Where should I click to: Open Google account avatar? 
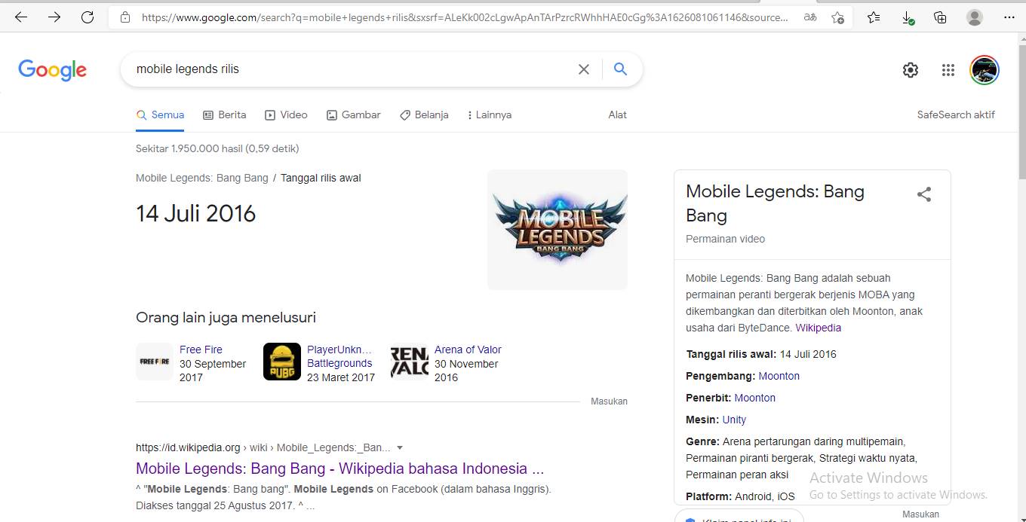tap(985, 70)
